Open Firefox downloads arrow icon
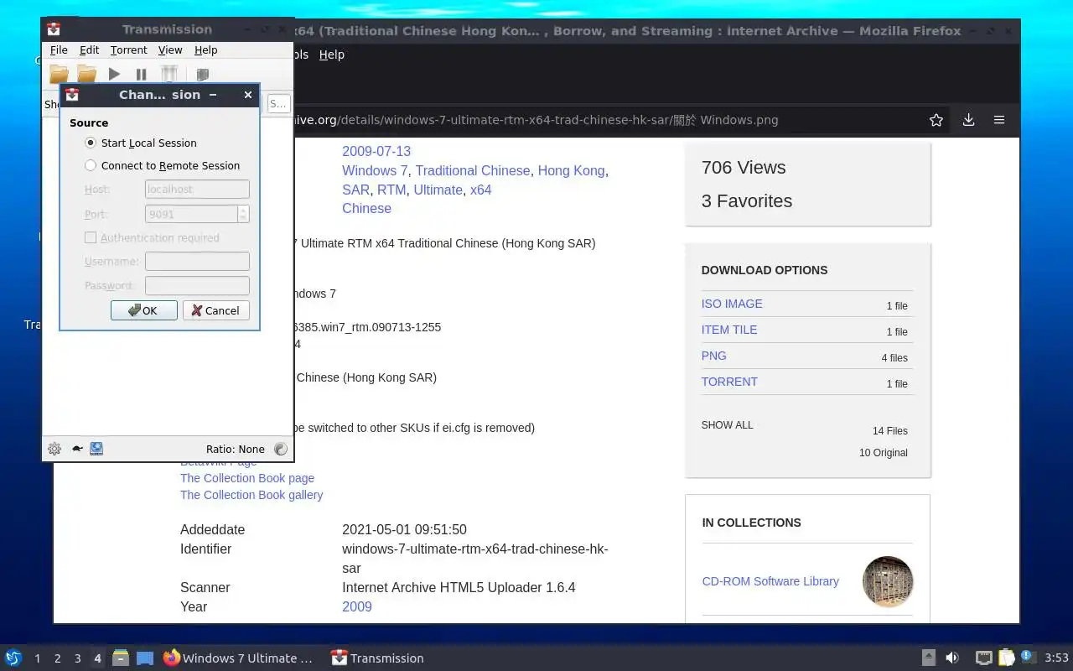 pos(968,120)
